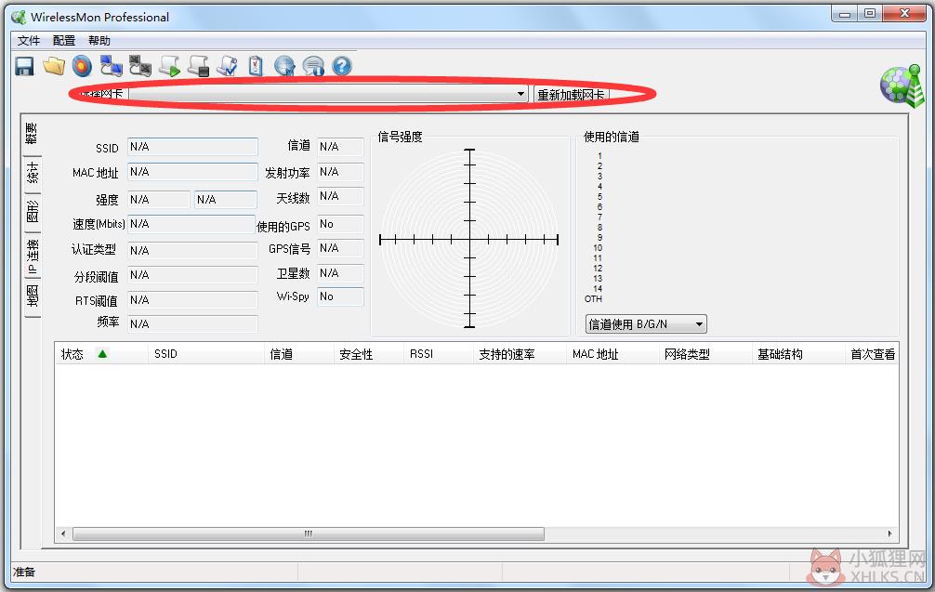The image size is (935, 592).
Task: Open the clipboard checklist icon
Action: point(256,66)
